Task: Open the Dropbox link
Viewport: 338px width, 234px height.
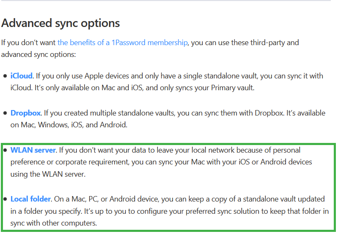Action: tap(26, 113)
